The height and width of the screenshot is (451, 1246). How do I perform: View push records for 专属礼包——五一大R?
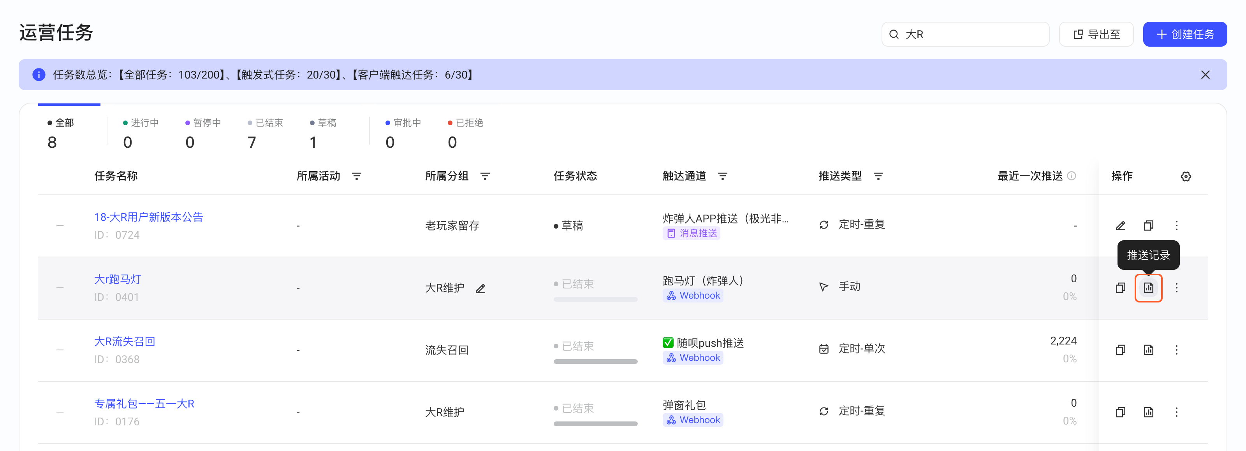pyautogui.click(x=1148, y=412)
